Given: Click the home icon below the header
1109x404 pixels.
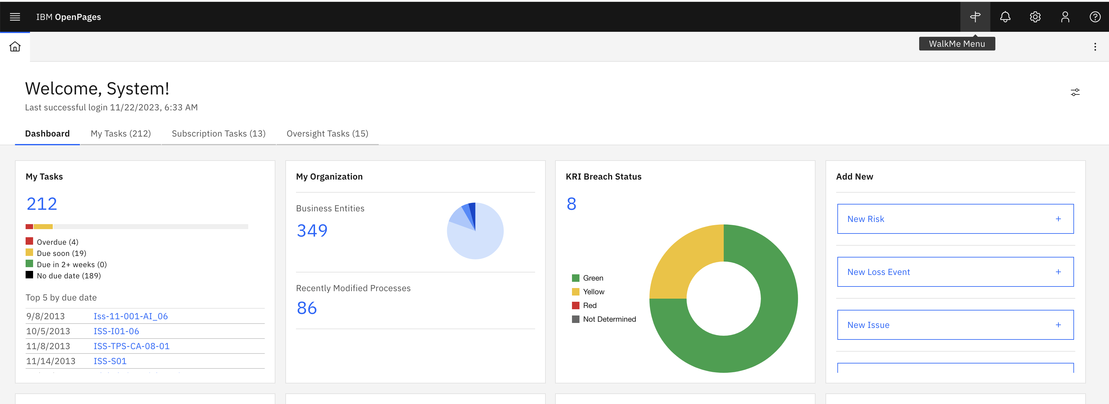Looking at the screenshot, I should point(14,46).
